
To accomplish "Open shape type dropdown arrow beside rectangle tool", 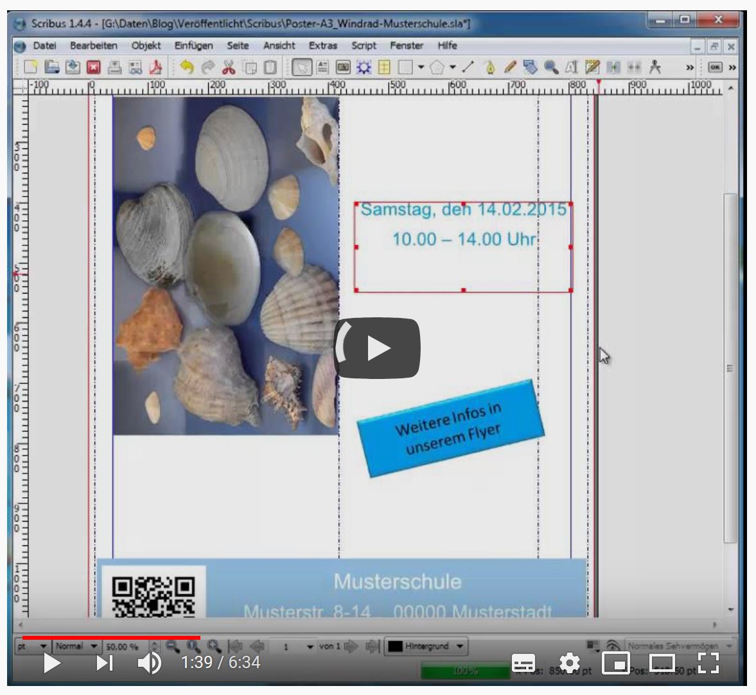I will point(421,67).
